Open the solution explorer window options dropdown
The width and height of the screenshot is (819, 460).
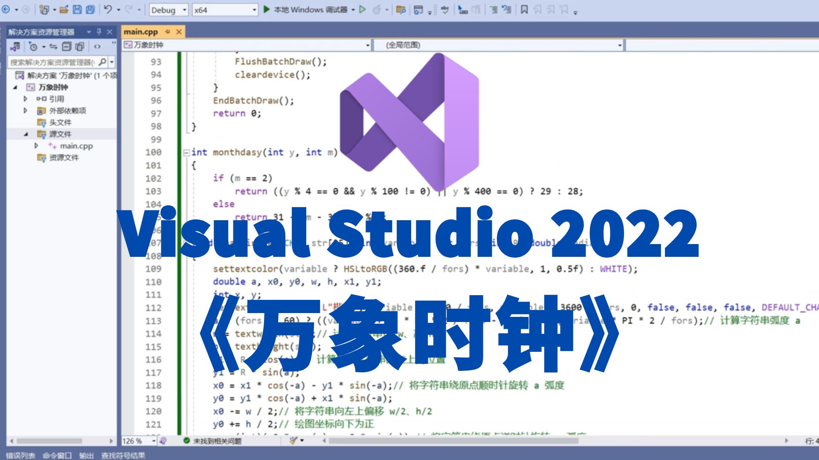point(89,32)
